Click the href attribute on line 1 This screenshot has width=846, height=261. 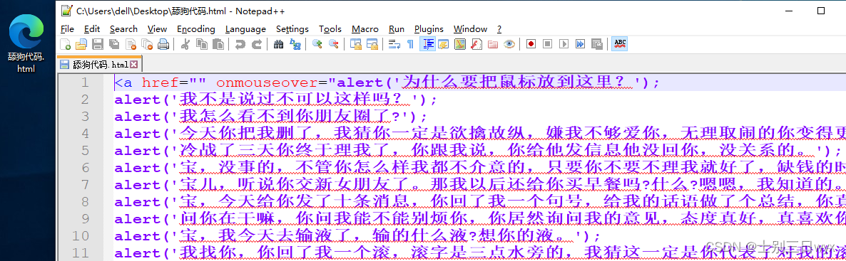(x=160, y=83)
